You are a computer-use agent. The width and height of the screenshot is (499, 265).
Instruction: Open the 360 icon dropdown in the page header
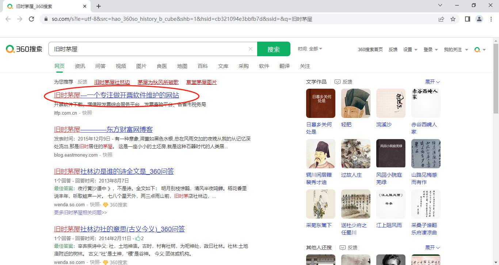pyautogui.click(x=480, y=50)
